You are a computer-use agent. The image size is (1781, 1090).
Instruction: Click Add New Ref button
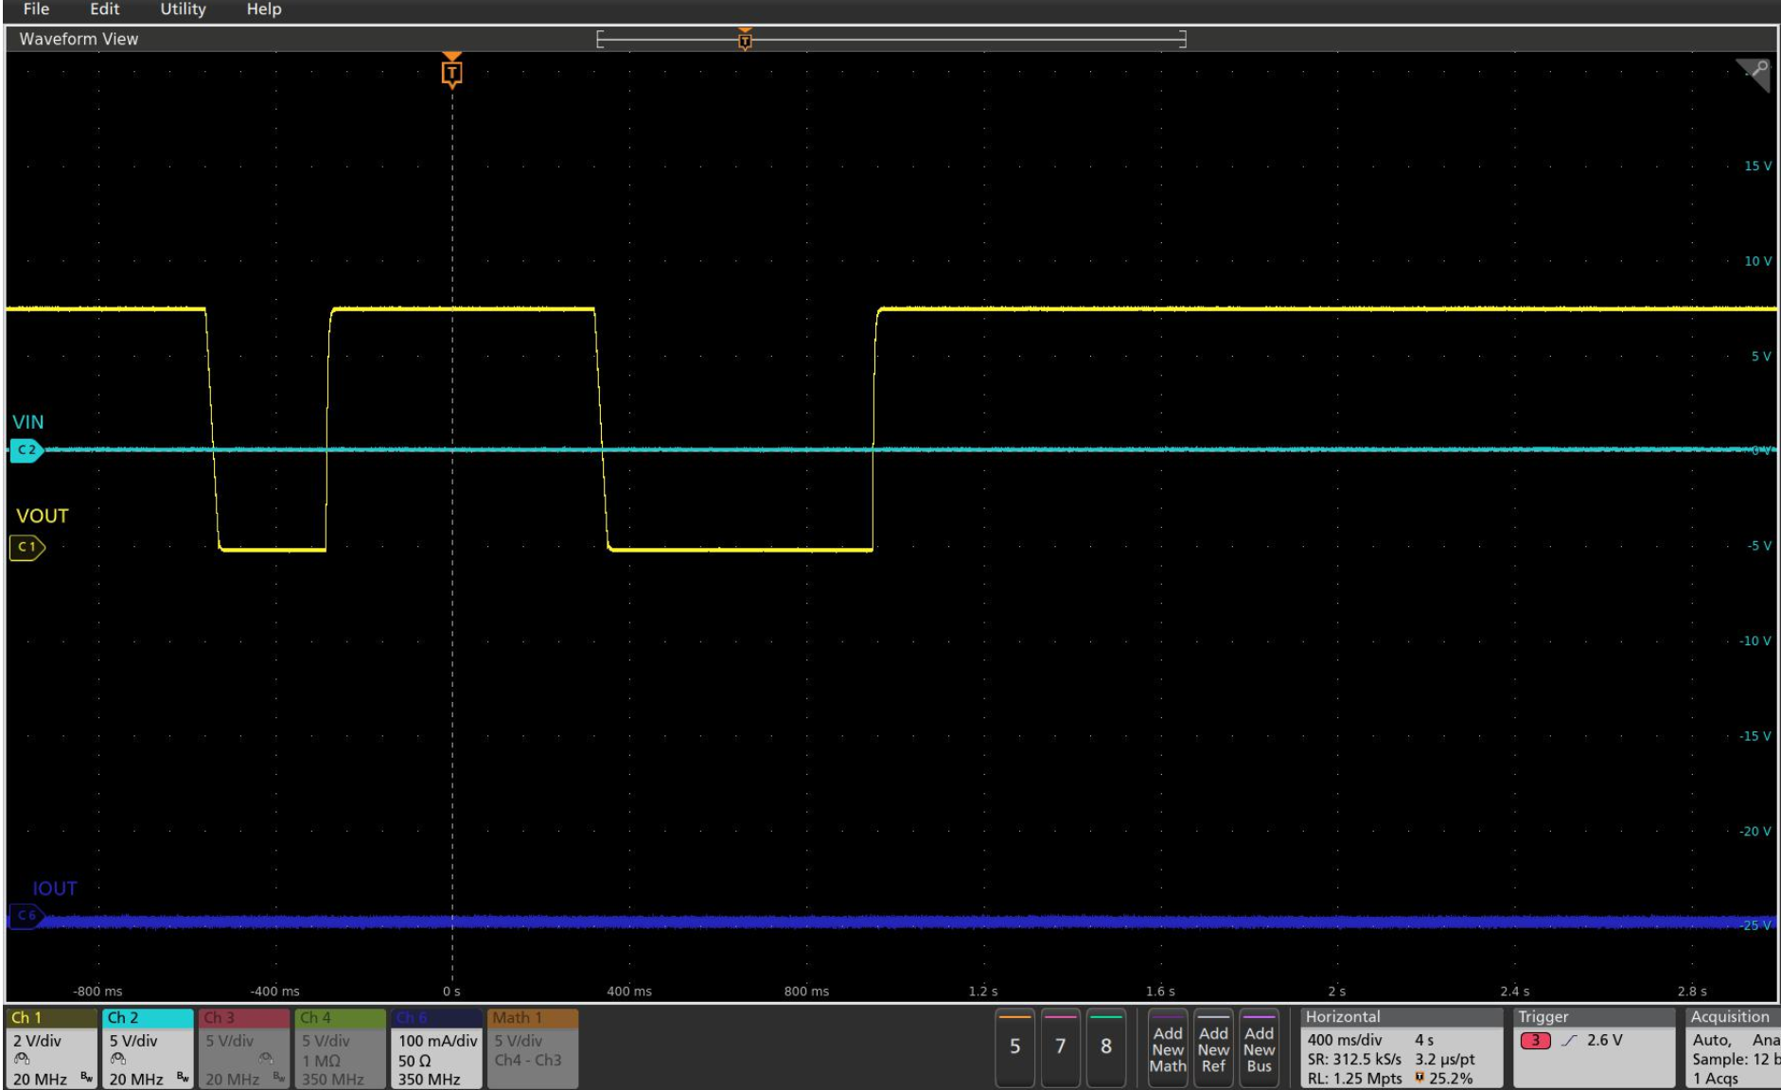tap(1213, 1047)
